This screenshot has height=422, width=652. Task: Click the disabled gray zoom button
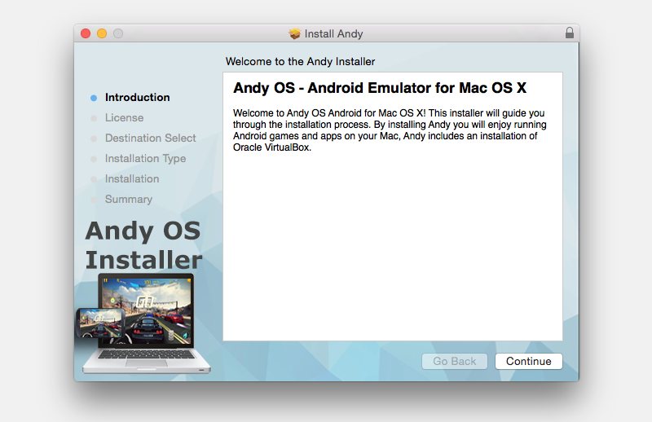(x=118, y=33)
